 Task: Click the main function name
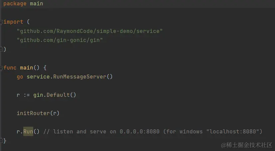click(27, 68)
